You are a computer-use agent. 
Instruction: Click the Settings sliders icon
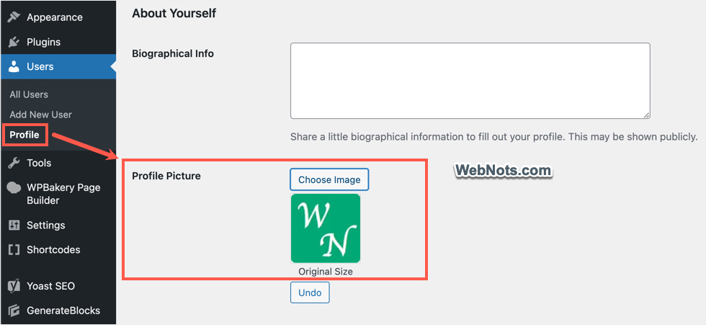coord(14,226)
